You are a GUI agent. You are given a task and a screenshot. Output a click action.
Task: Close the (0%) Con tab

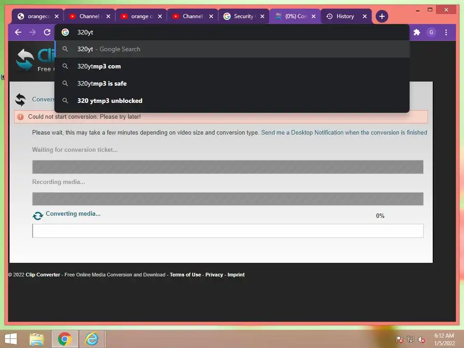click(x=314, y=16)
